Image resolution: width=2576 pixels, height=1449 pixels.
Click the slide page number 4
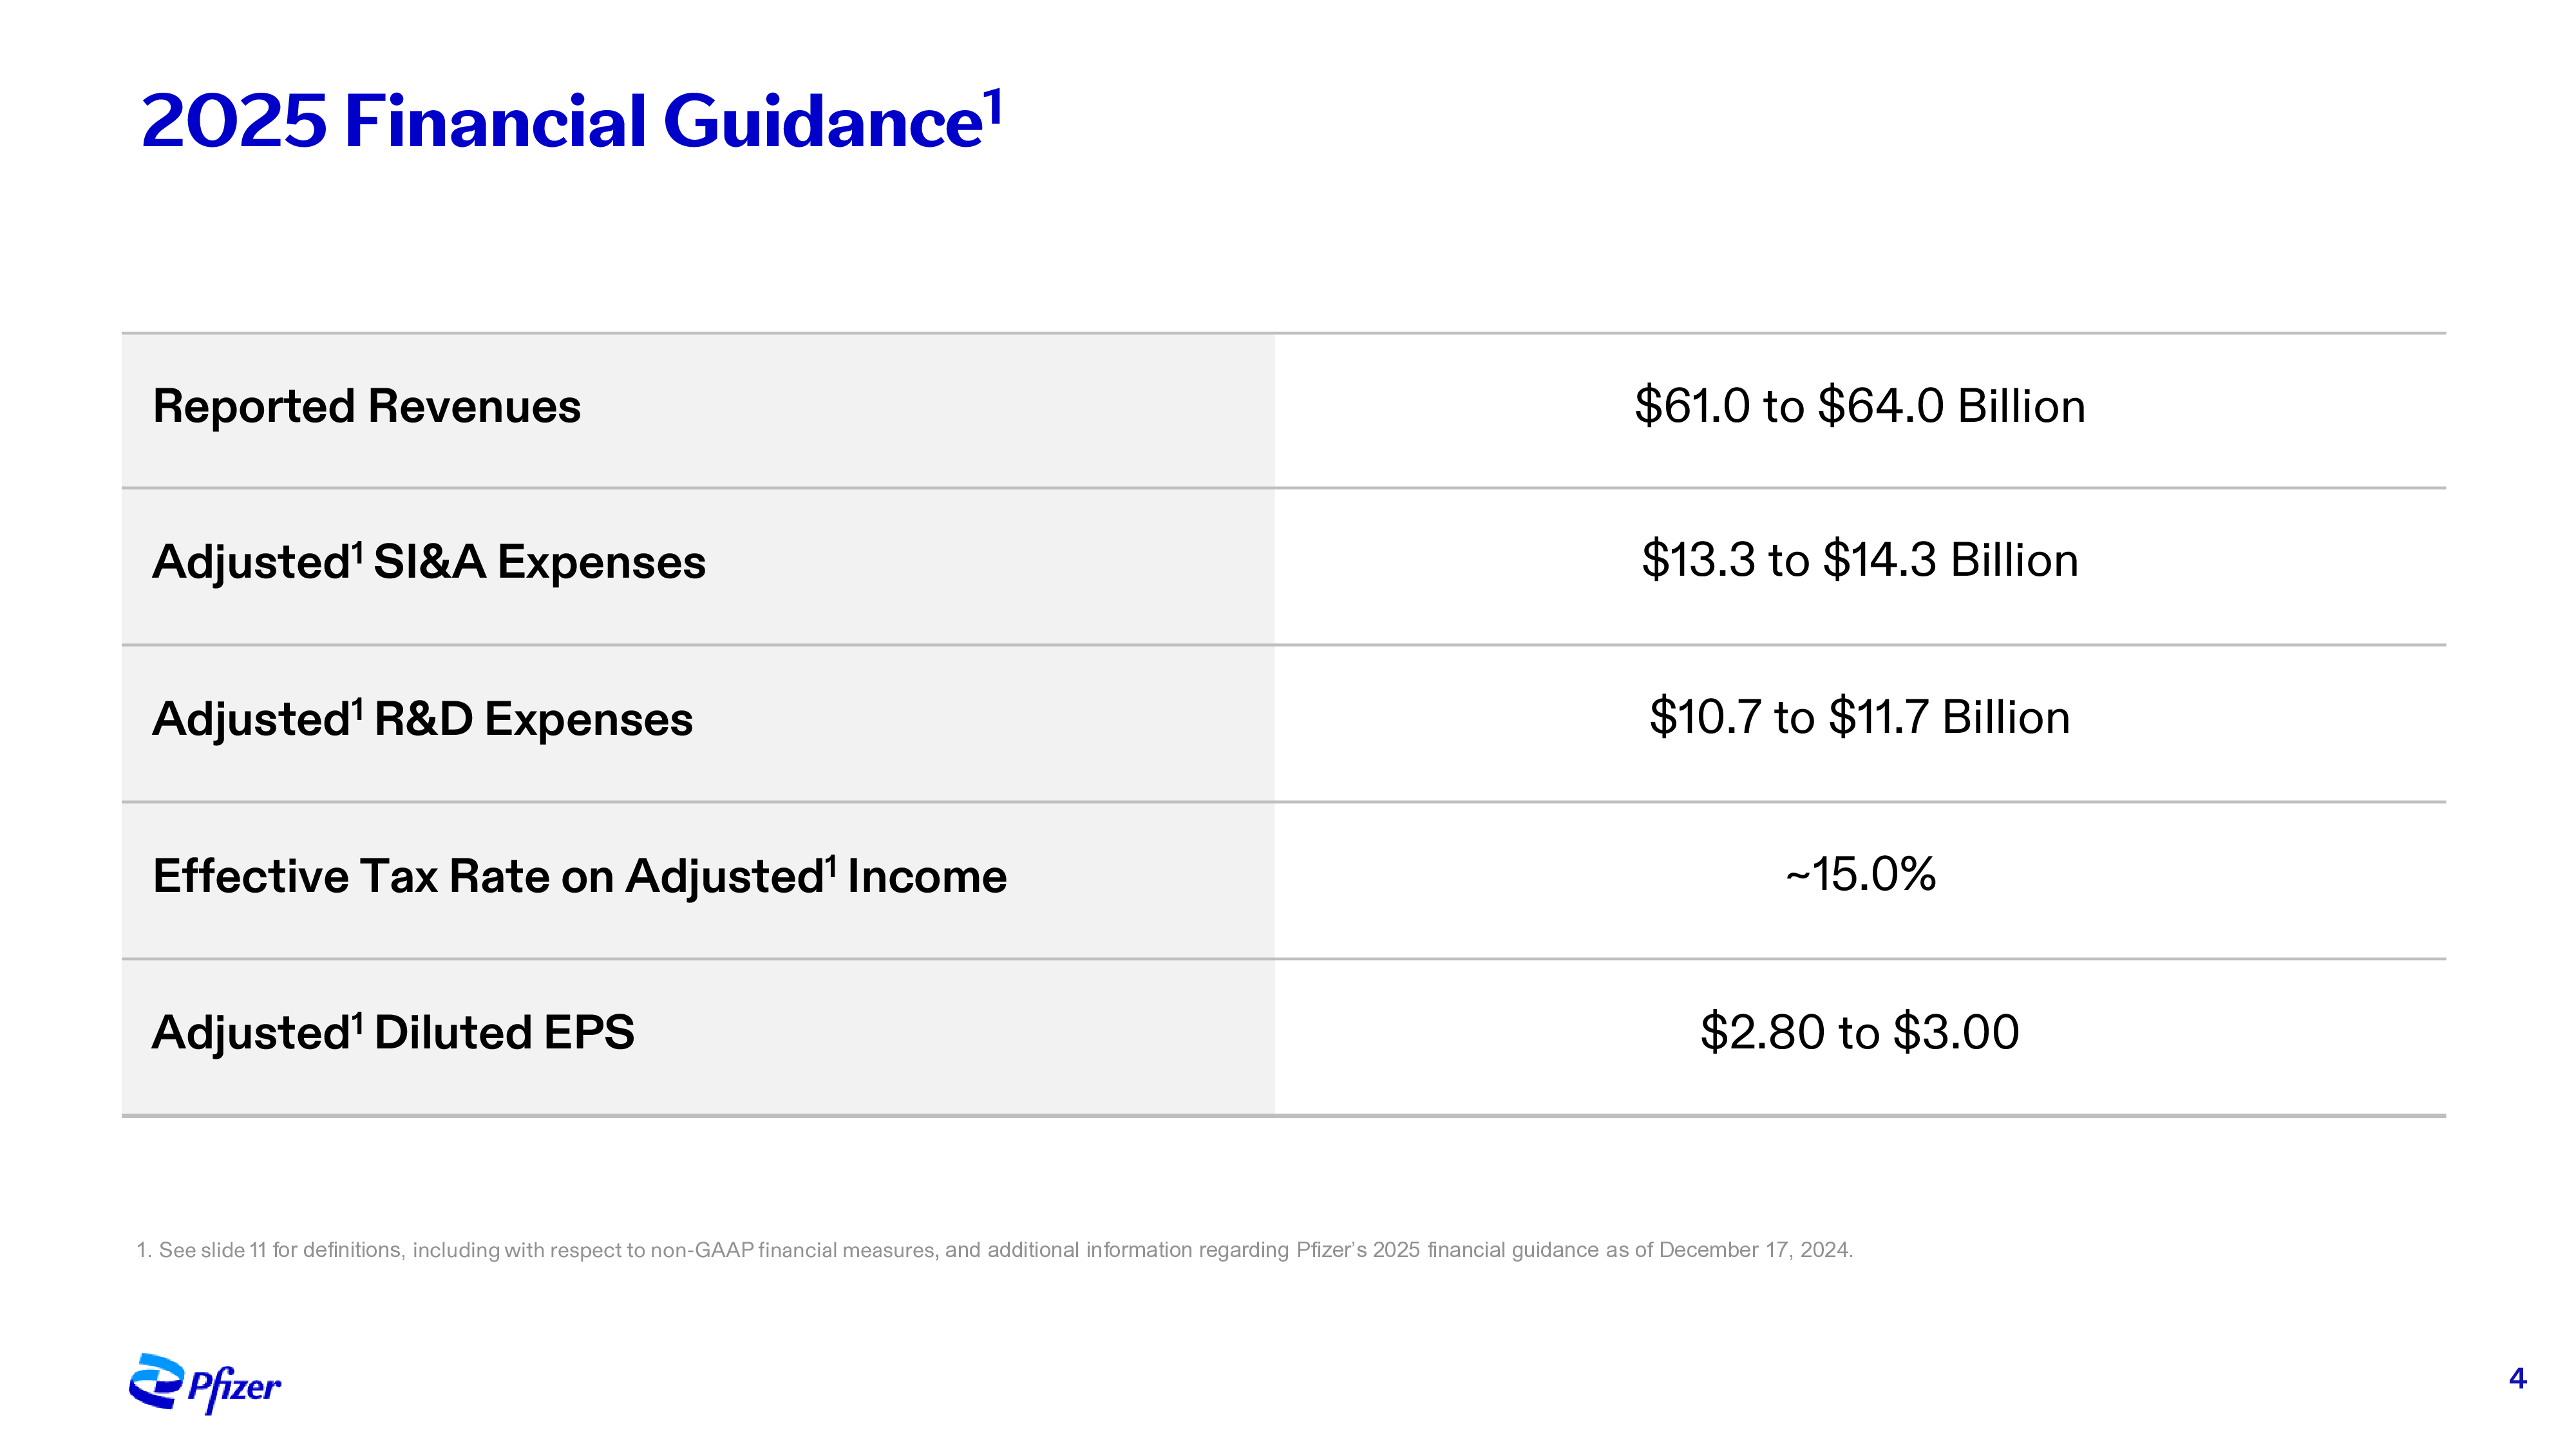coord(2518,1379)
